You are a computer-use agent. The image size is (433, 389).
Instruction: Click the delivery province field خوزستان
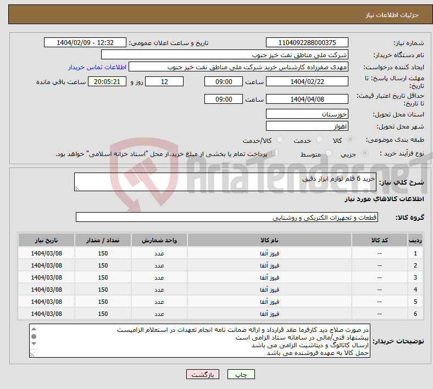click(x=307, y=114)
